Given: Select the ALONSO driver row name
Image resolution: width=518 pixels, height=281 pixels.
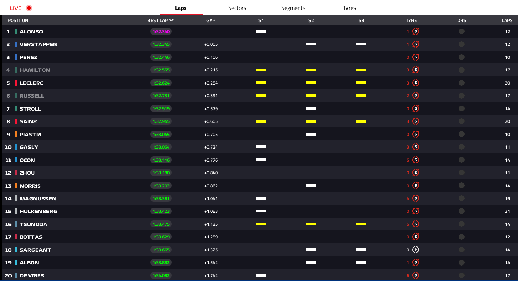Looking at the screenshot, I should click(31, 32).
